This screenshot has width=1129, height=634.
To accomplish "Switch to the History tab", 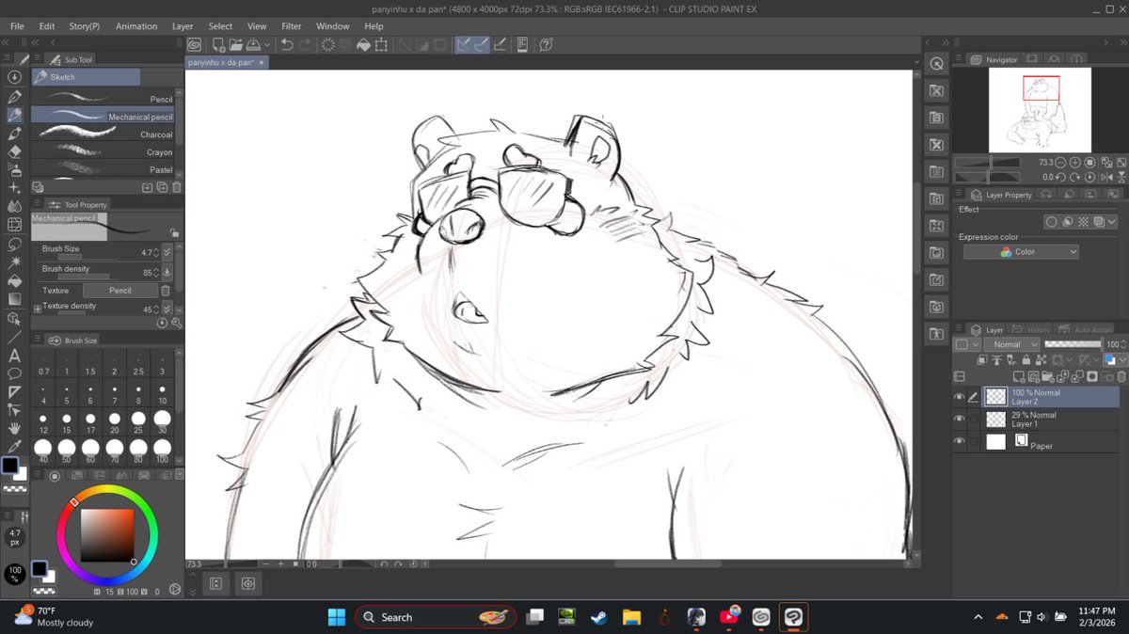I will pos(1038,329).
